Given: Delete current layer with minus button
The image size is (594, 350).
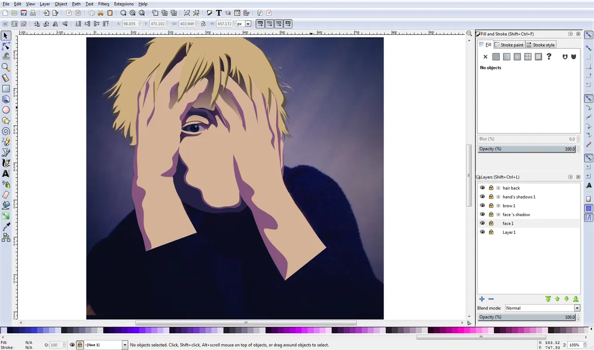Looking at the screenshot, I should click(491, 299).
